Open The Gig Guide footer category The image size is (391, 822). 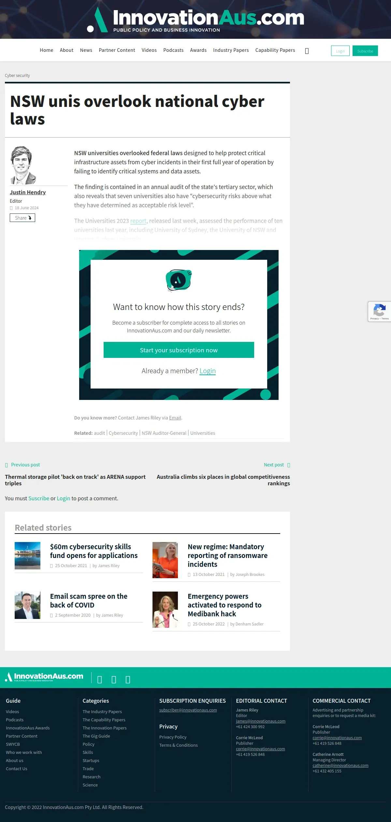pos(96,736)
